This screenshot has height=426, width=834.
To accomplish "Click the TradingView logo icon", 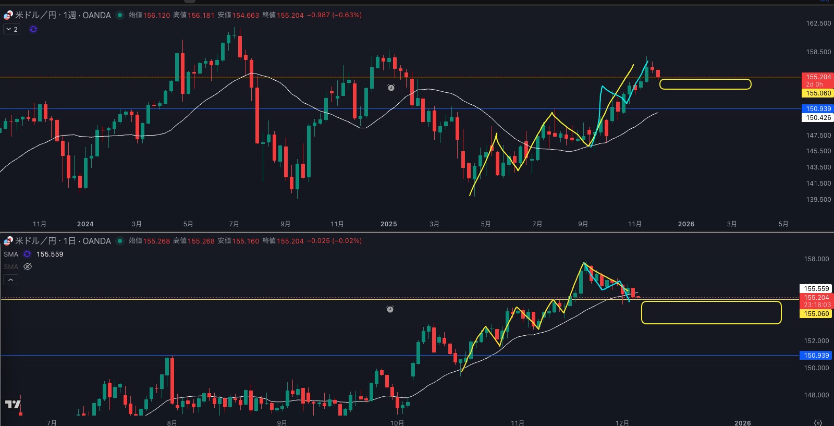I will pyautogui.click(x=13, y=404).
